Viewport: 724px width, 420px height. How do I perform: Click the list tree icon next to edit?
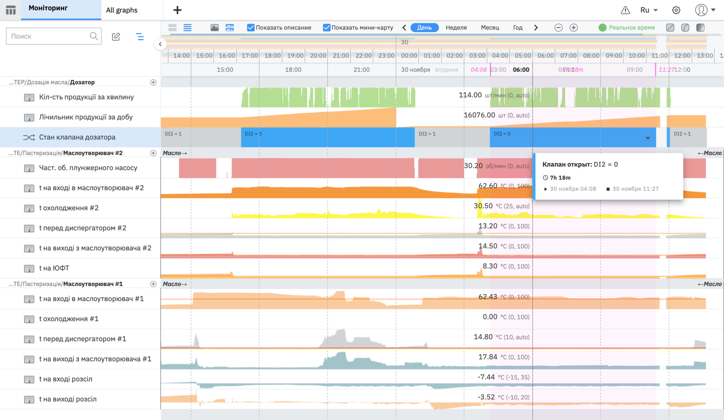(140, 37)
